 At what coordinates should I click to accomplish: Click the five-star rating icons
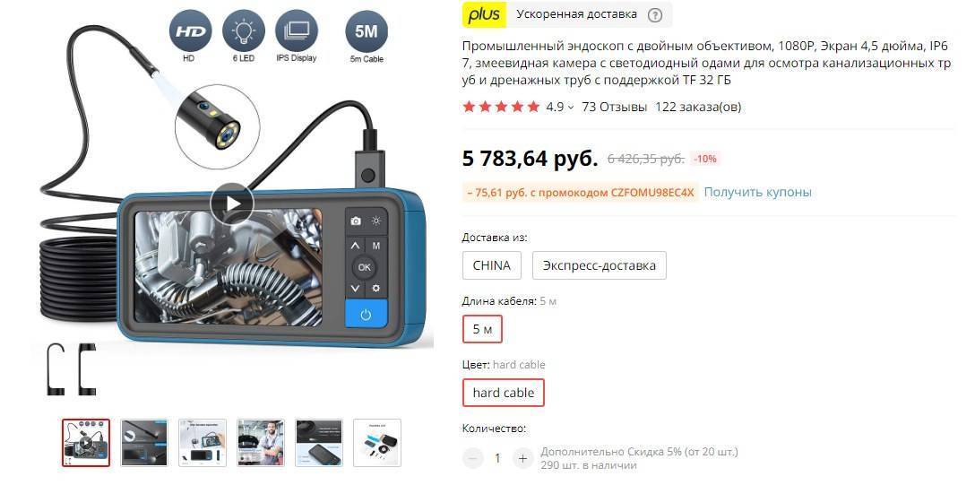501,107
